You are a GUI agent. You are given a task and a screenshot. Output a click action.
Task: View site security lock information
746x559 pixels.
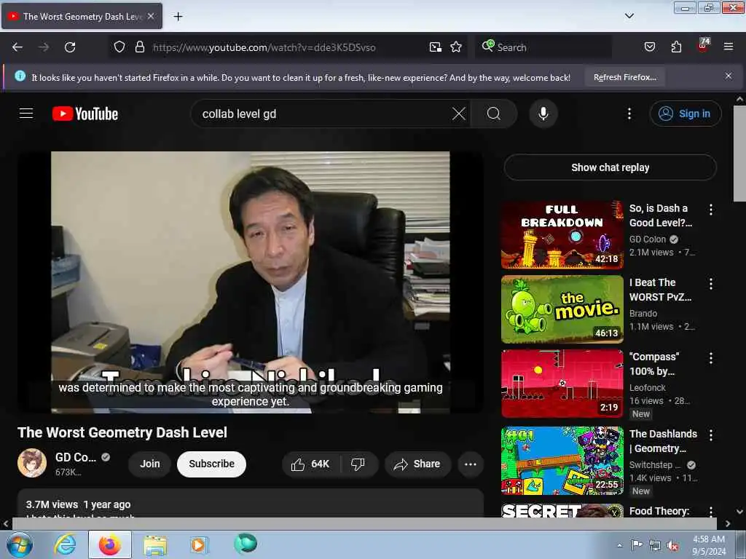[139, 47]
